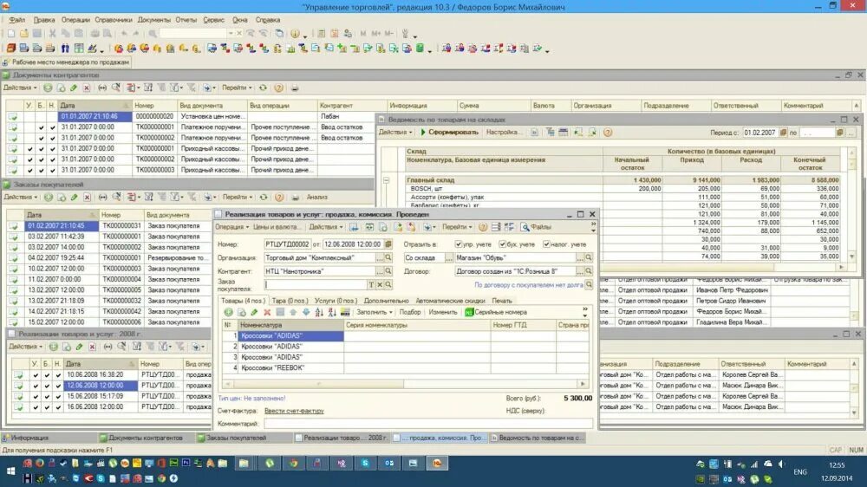Toggle the бух. учете checkbox
Viewport: 867px width, 487px height.
click(502, 243)
